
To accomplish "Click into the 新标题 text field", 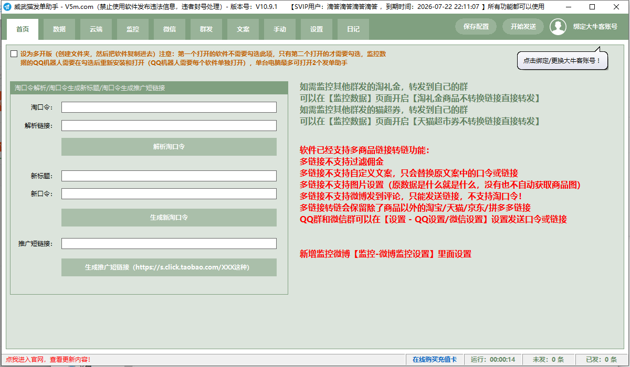I will coord(169,176).
